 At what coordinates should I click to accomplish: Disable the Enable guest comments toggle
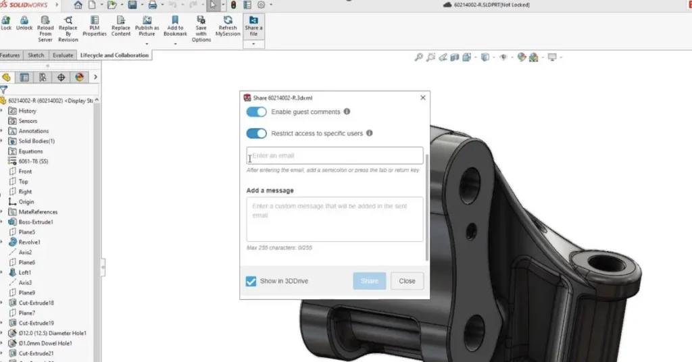click(x=257, y=111)
